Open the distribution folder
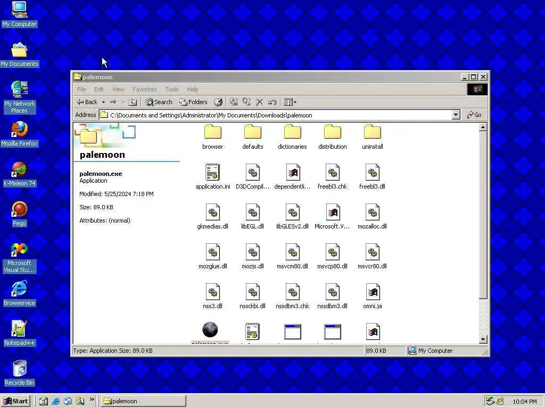The image size is (545, 408). tap(332, 137)
